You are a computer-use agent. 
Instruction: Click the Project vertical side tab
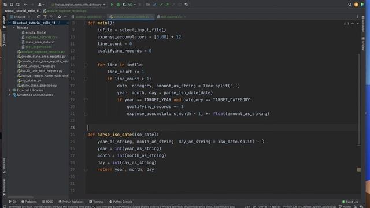[x=4, y=22]
